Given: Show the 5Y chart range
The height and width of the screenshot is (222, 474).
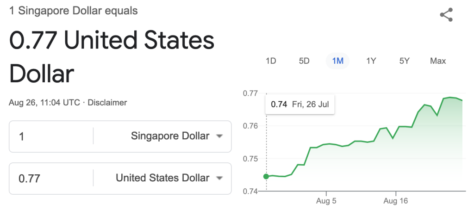Looking at the screenshot, I should (404, 61).
